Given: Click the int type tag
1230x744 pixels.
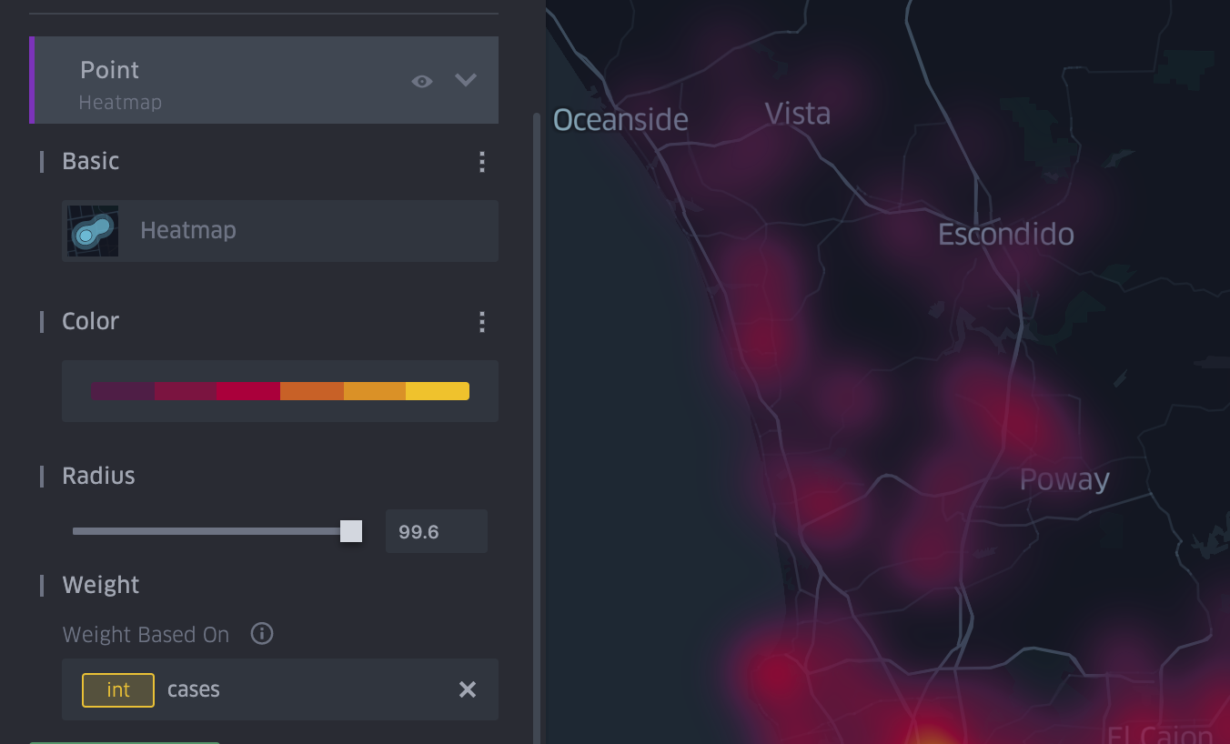Looking at the screenshot, I should click(118, 689).
